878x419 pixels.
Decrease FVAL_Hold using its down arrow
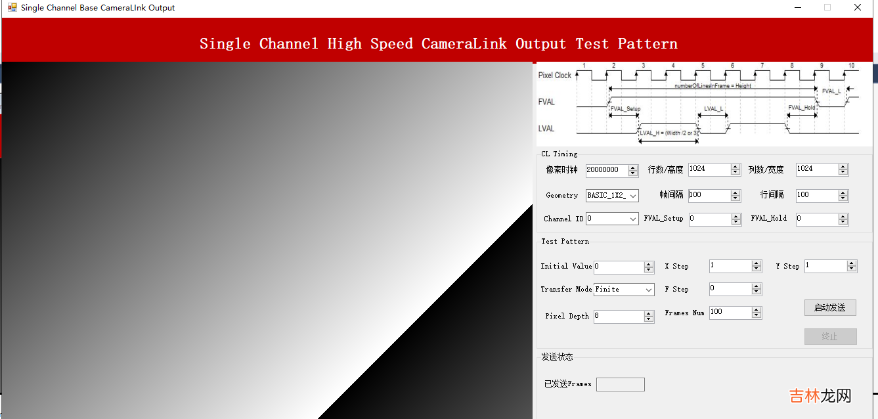(843, 222)
